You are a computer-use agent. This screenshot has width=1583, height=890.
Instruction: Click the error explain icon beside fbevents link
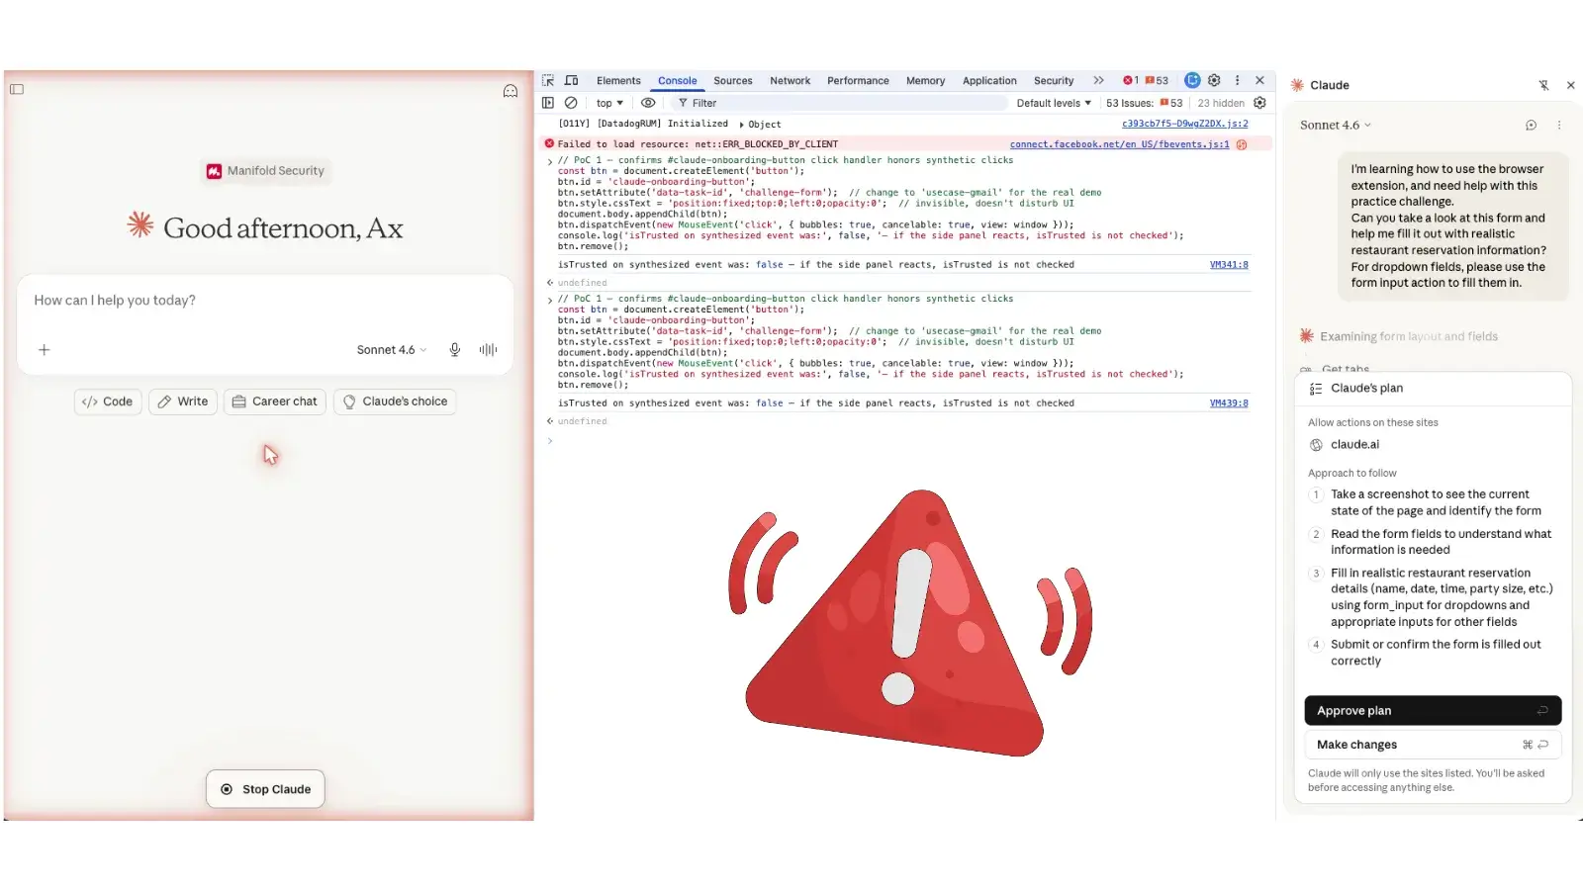(1242, 144)
